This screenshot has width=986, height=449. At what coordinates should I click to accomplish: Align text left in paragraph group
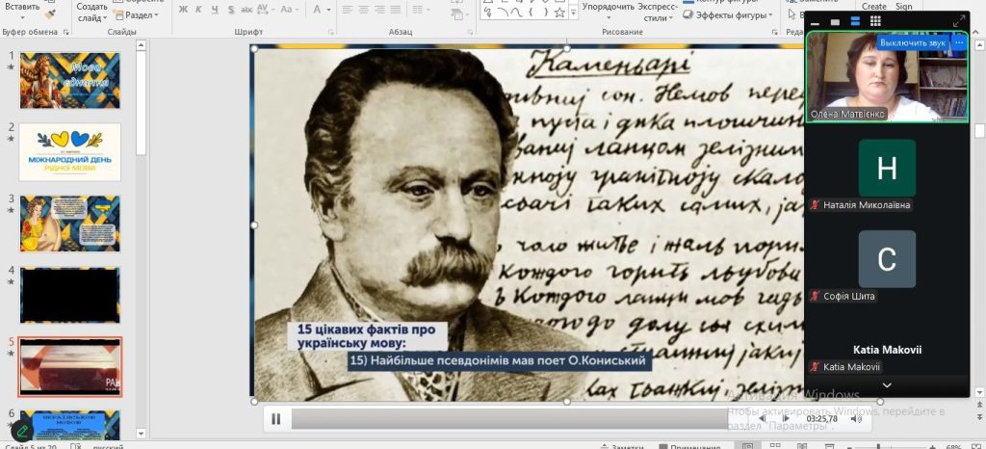pyautogui.click(x=348, y=10)
